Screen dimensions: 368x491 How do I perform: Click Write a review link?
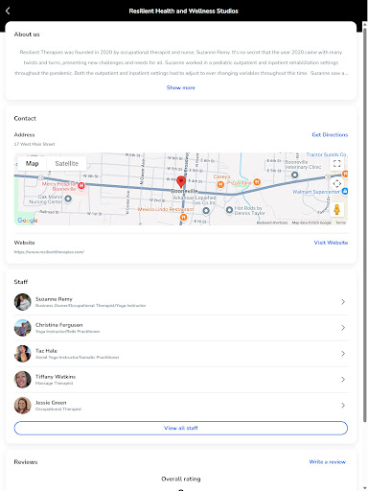[327, 462]
